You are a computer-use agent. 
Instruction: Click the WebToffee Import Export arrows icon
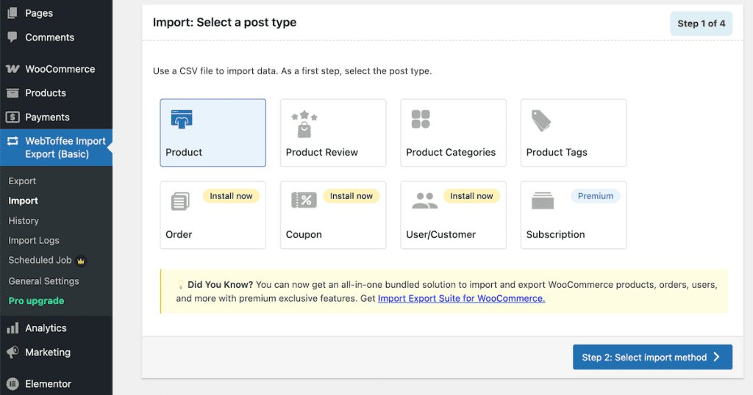(13, 141)
